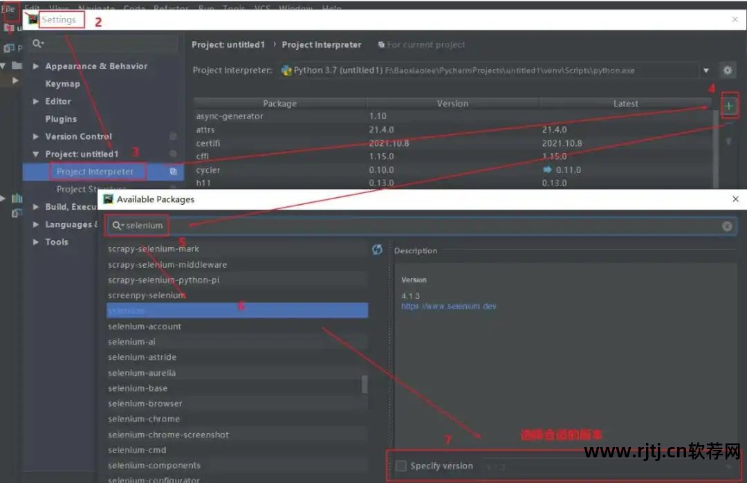
Task: Enable the Specify version checkbox
Action: click(x=401, y=466)
